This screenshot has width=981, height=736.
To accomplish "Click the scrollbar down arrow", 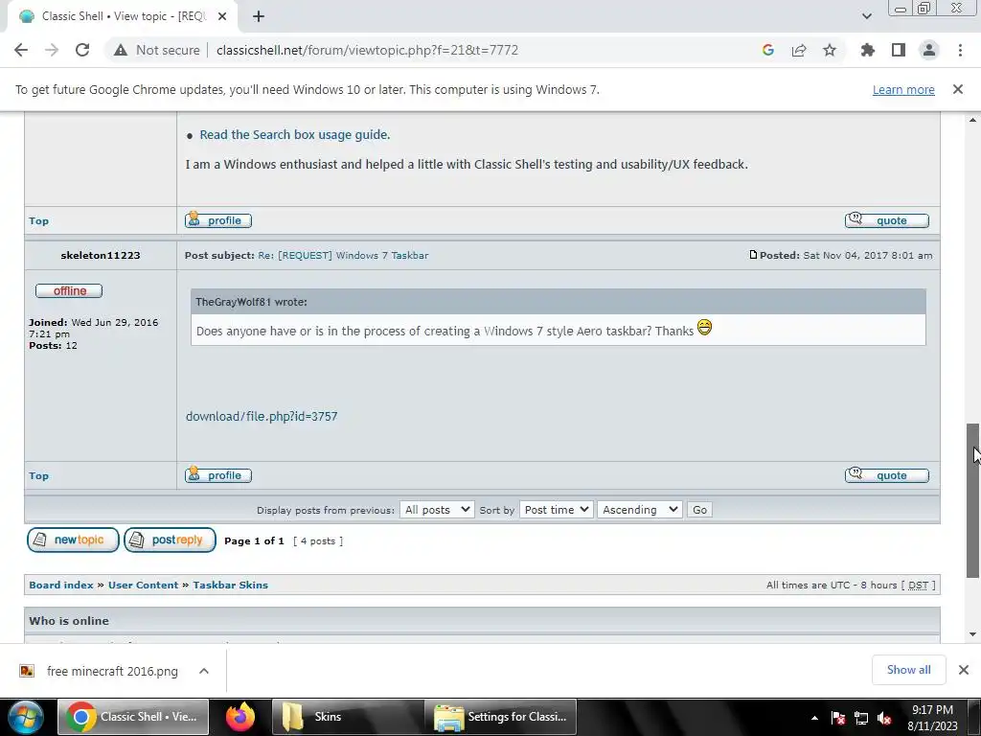I will click(x=972, y=634).
